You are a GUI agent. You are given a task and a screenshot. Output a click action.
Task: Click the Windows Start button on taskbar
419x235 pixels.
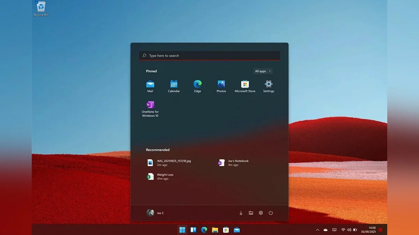pyautogui.click(x=182, y=230)
